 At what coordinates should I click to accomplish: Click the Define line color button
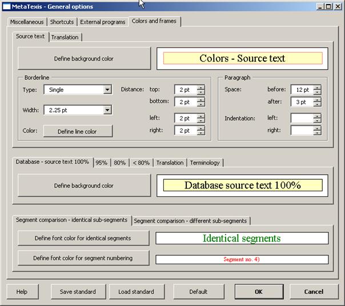pyautogui.click(x=78, y=131)
